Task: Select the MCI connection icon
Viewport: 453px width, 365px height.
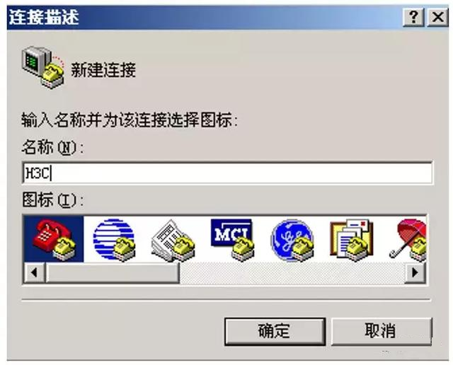Action: (x=232, y=240)
